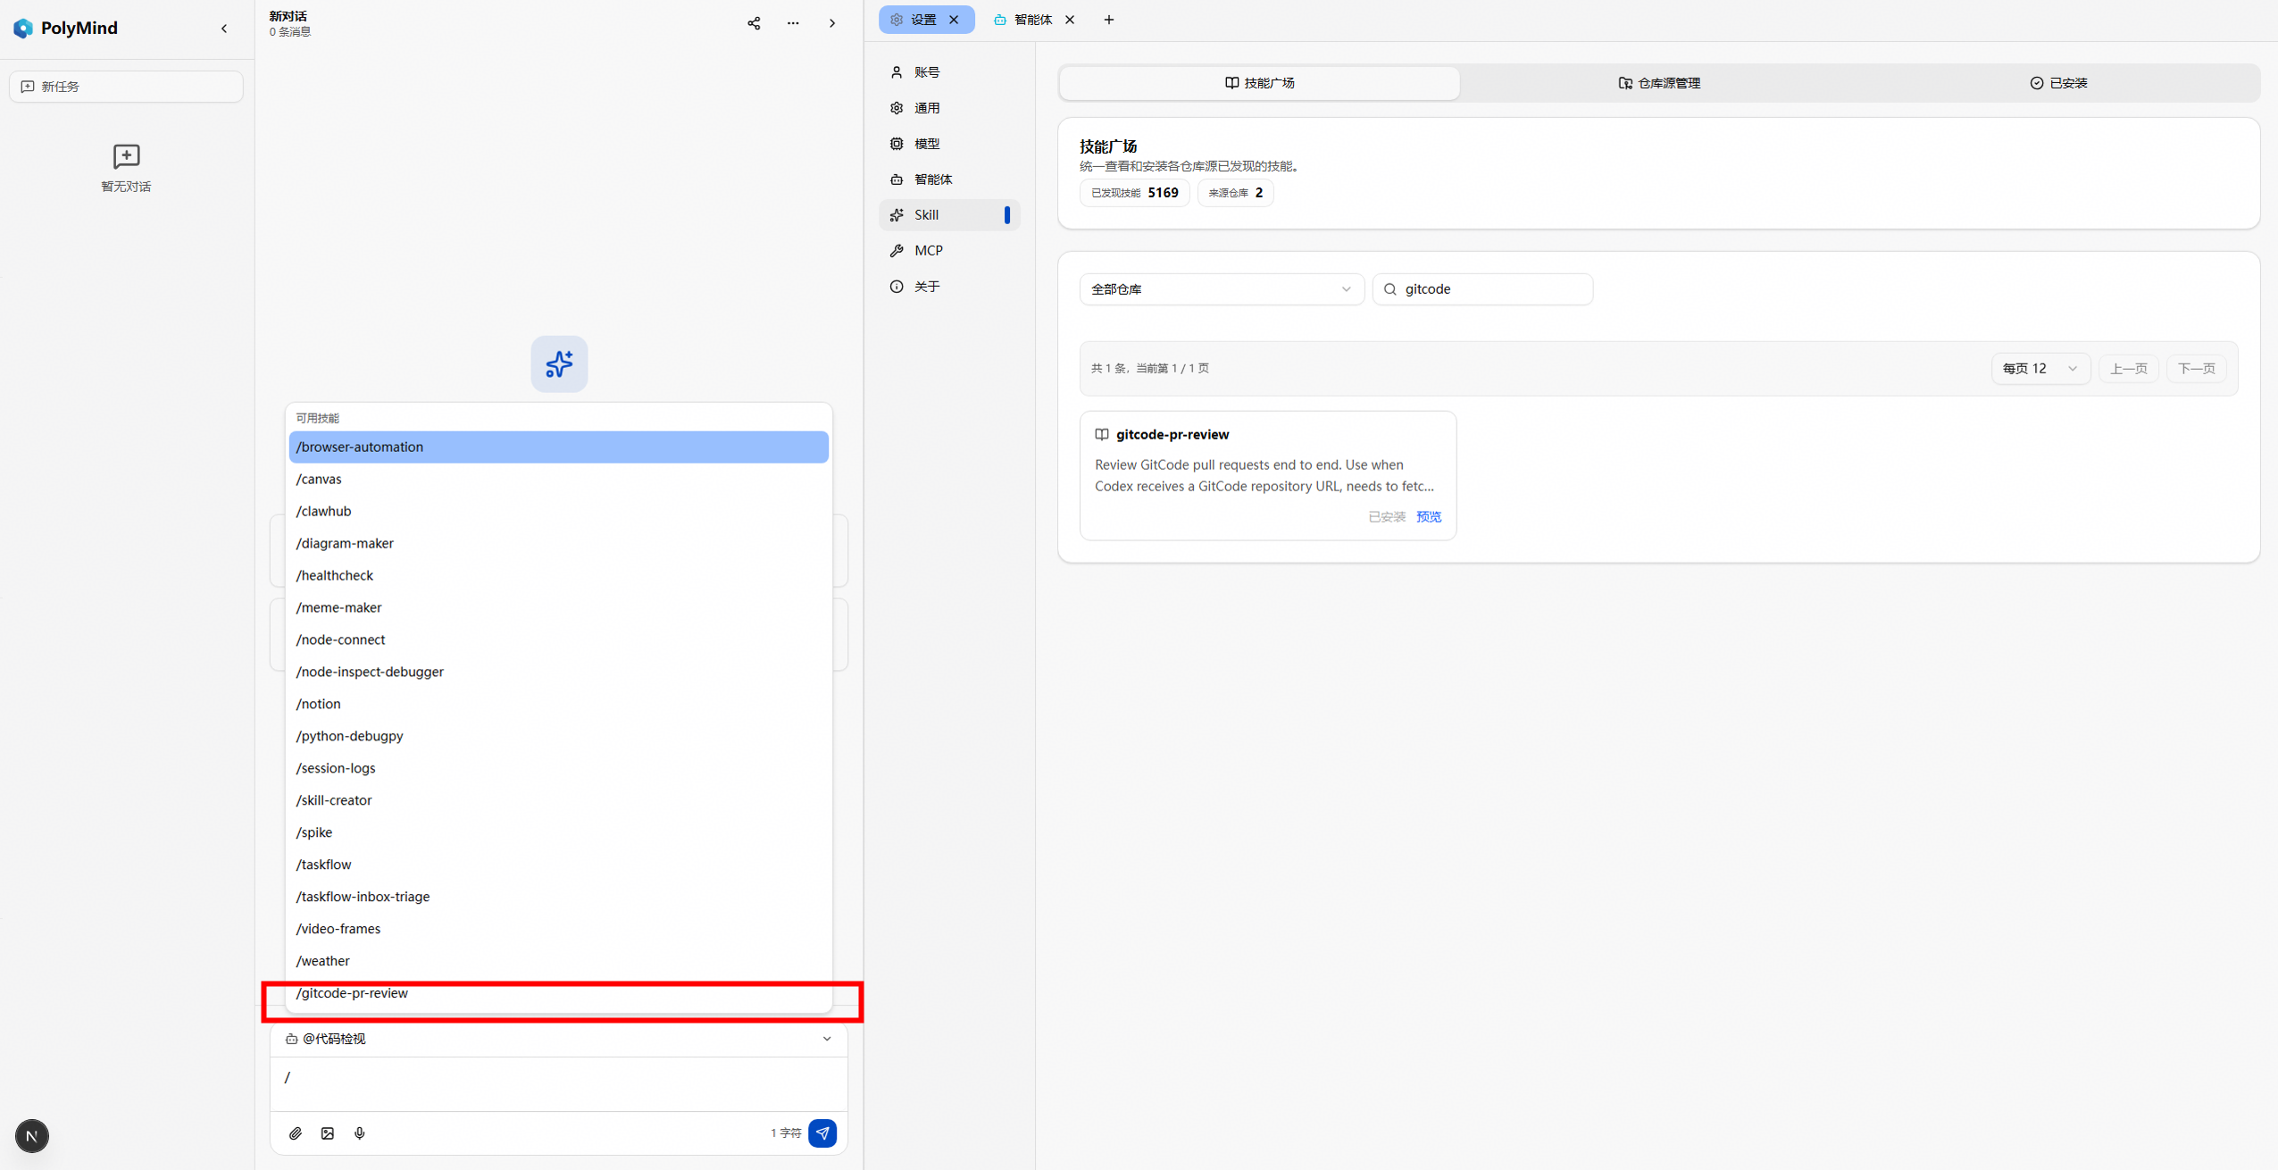Select /diagram-maker skill
The width and height of the screenshot is (2278, 1170).
pos(559,544)
